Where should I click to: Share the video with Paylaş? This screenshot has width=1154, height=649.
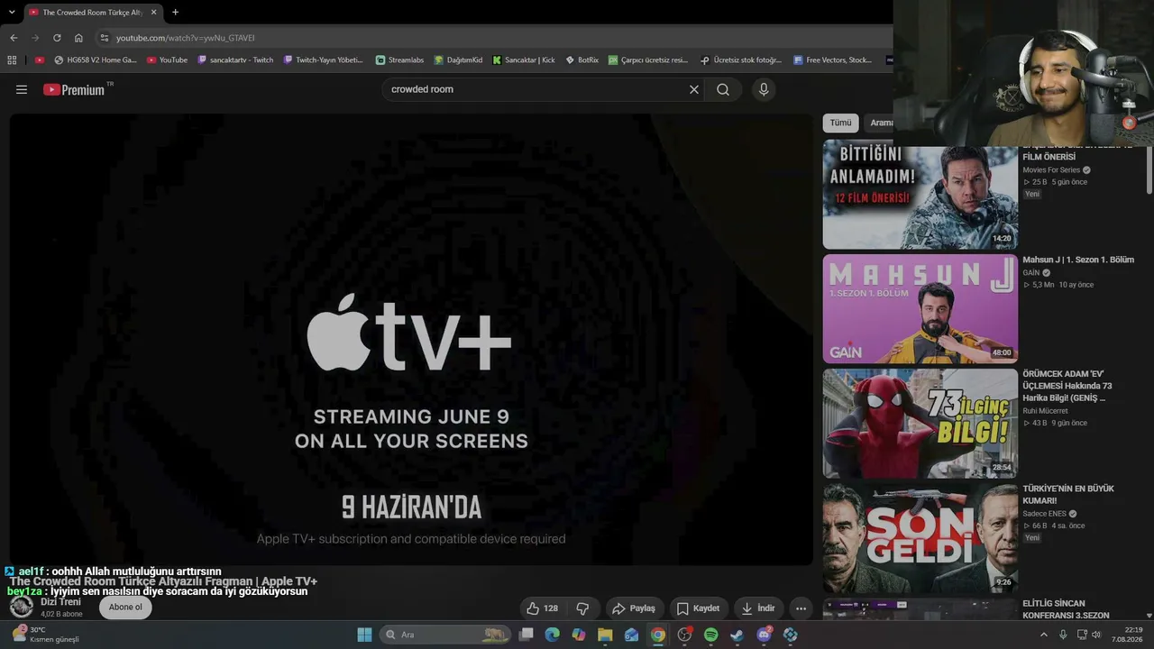coord(634,608)
